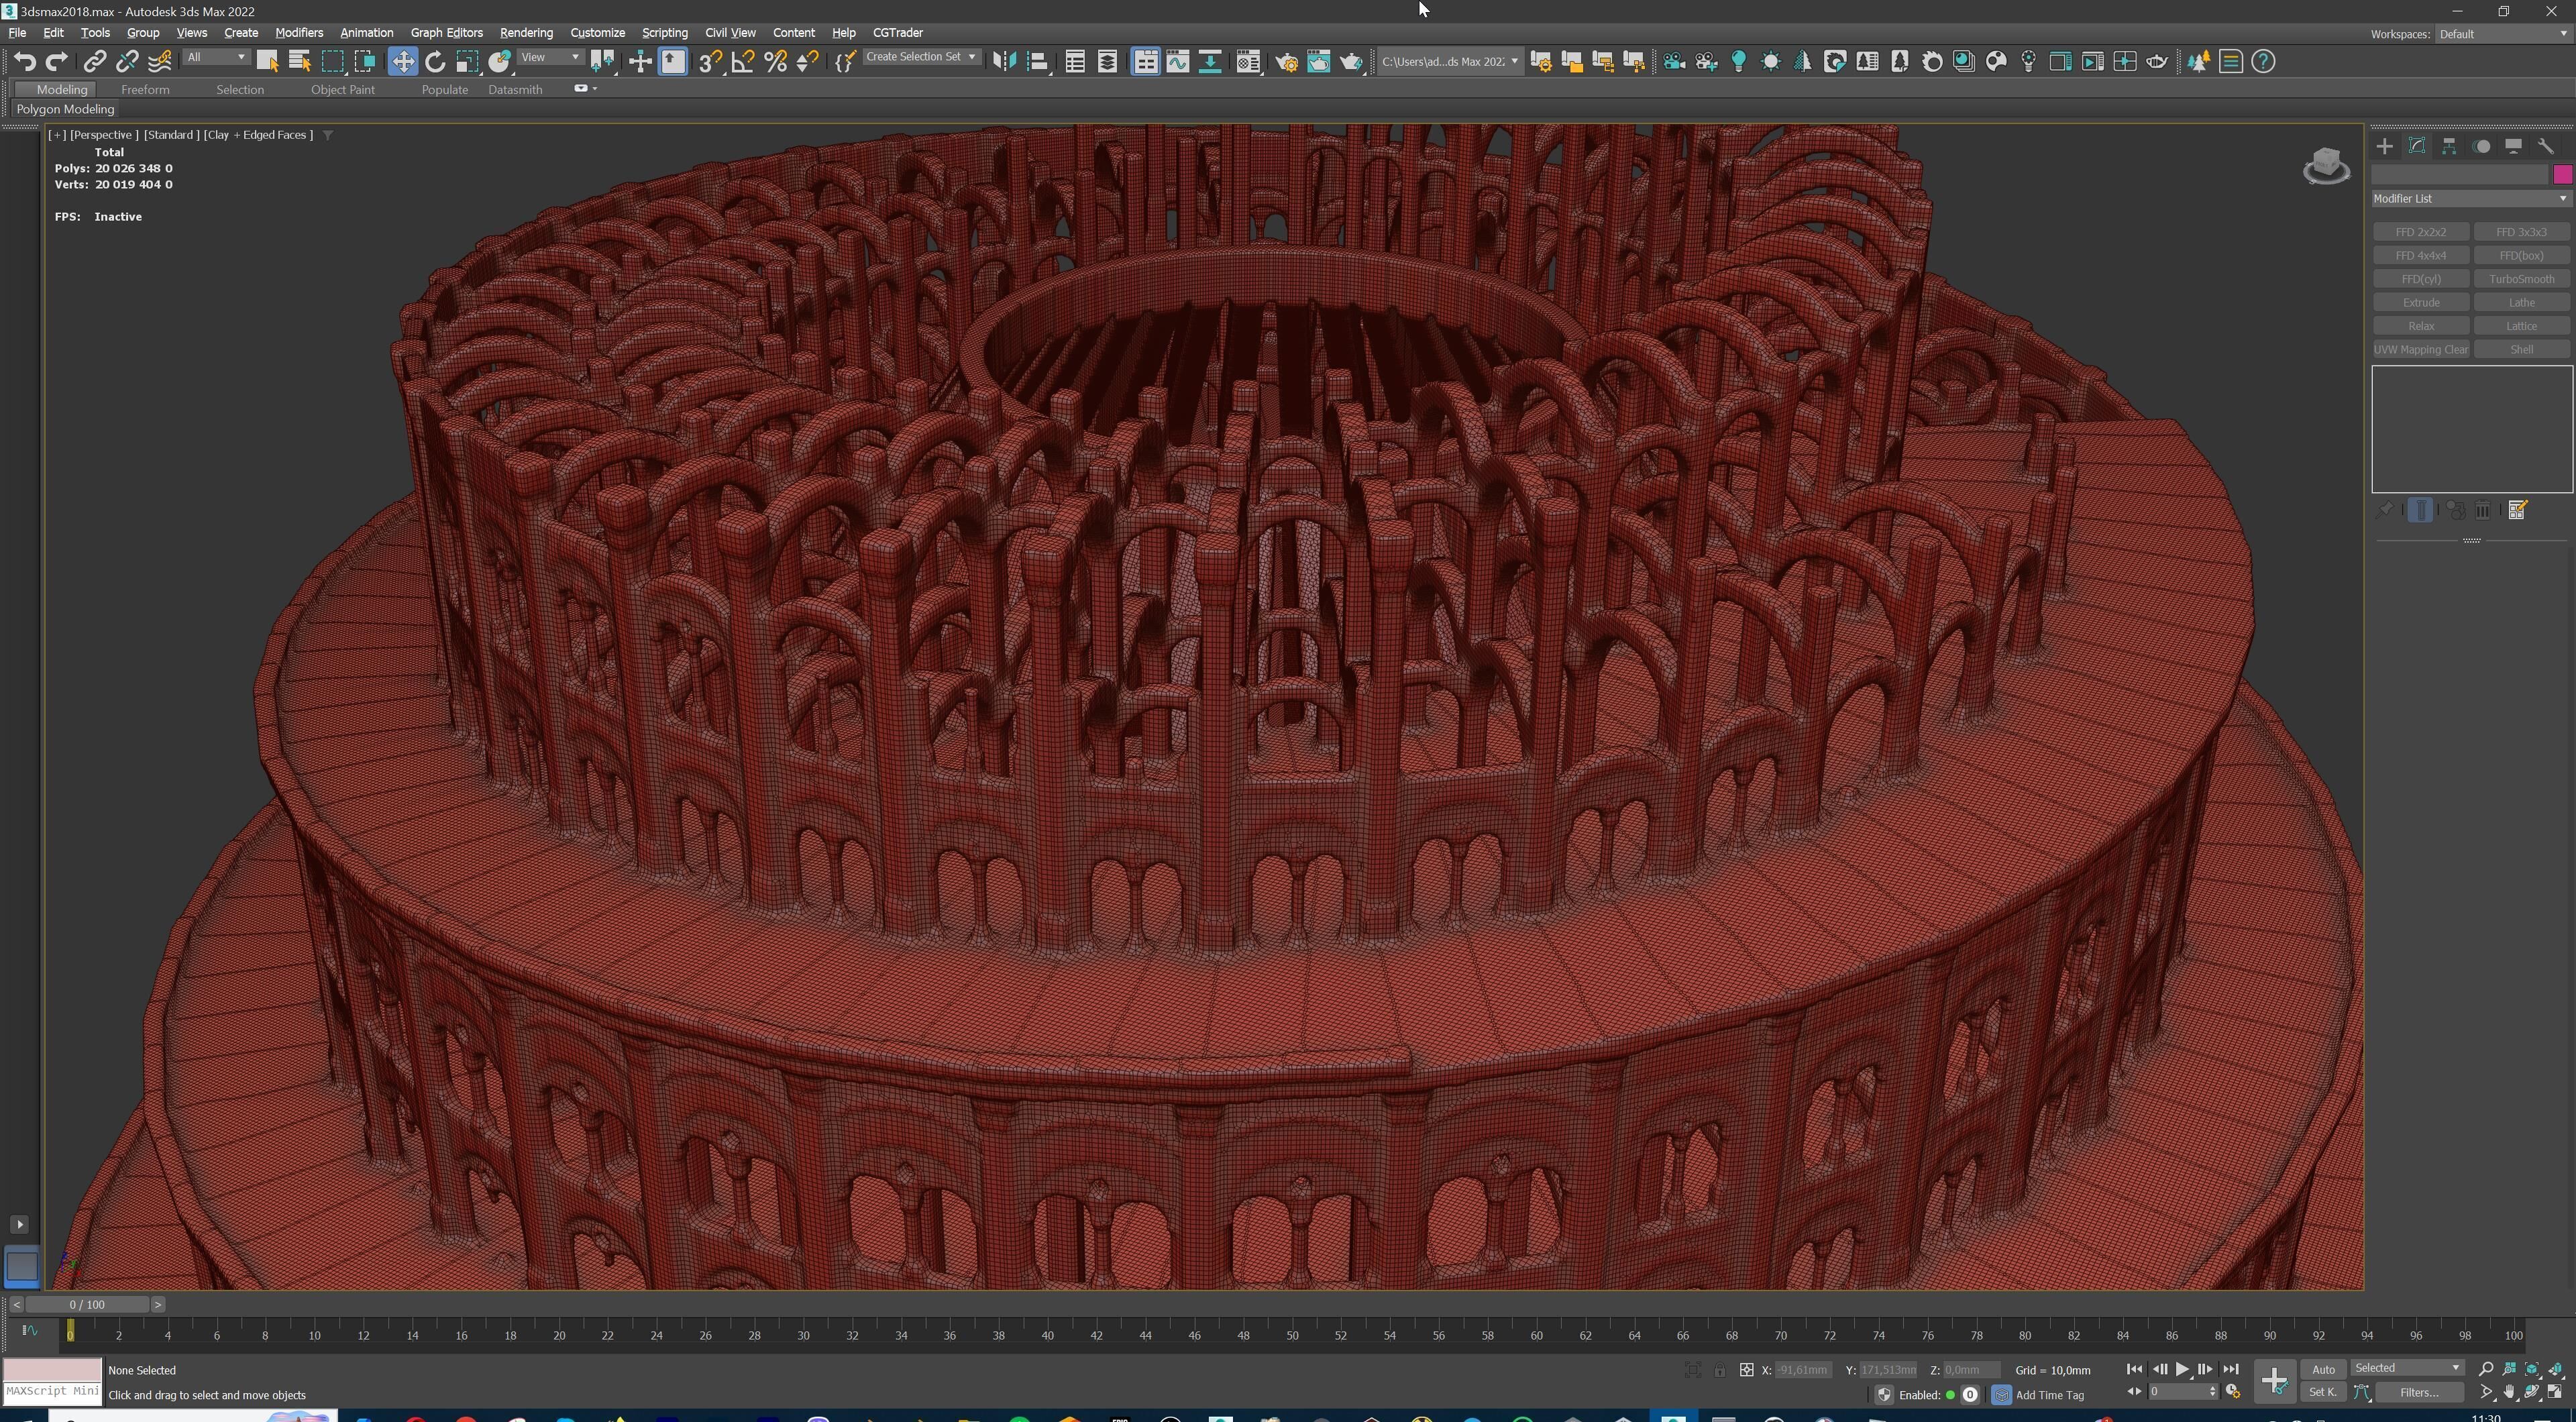This screenshot has height=1422, width=2576.
Task: Toggle Window/Crossing selection mode
Action: click(x=364, y=62)
